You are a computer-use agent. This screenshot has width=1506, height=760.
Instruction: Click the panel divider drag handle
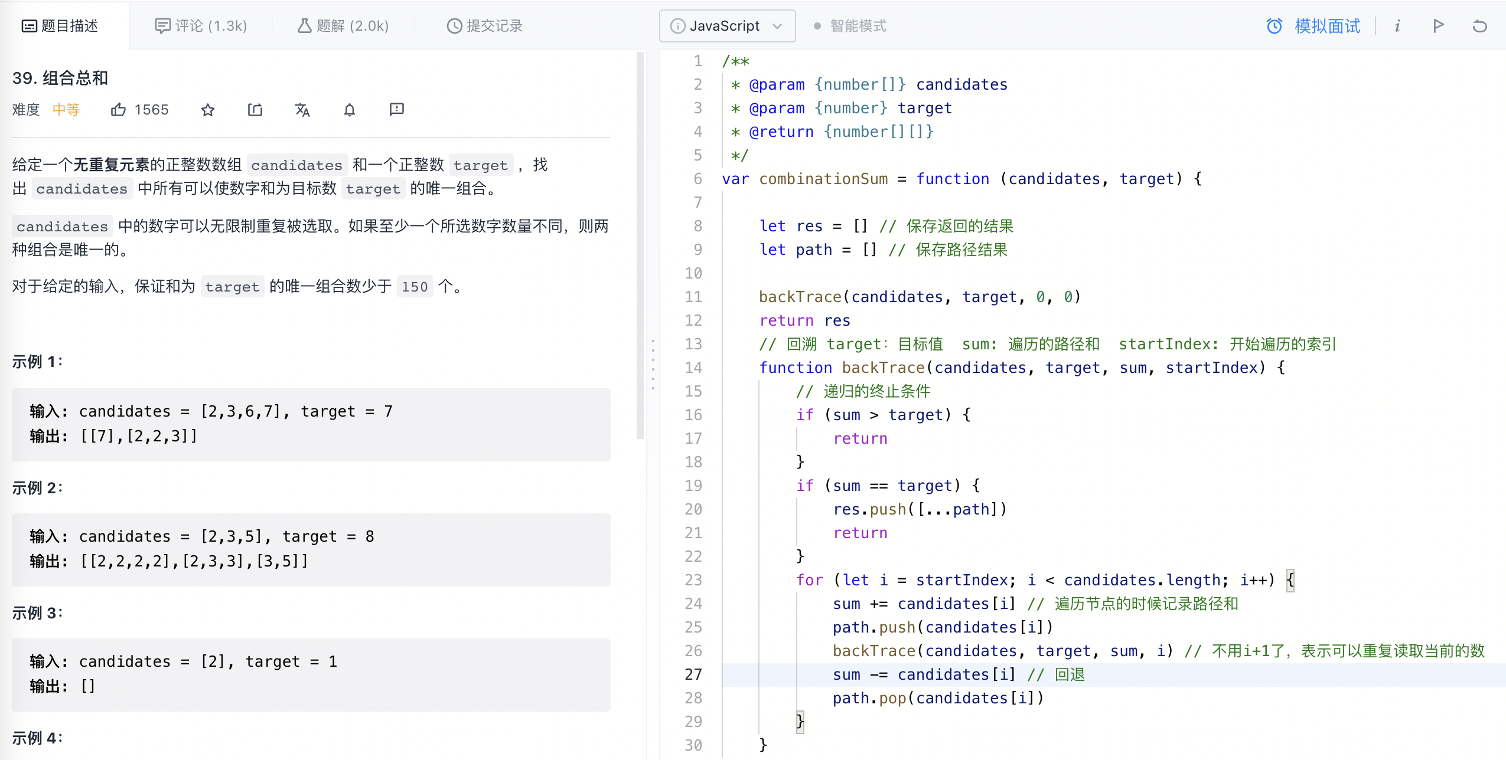653,365
